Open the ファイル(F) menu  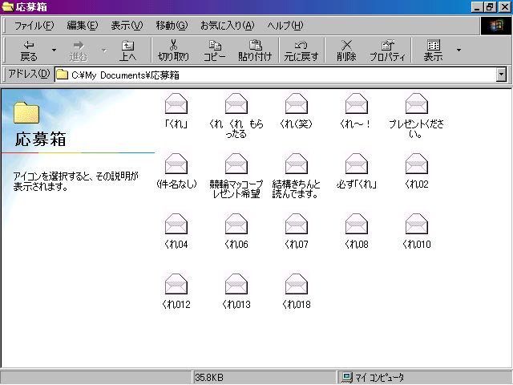(34, 26)
